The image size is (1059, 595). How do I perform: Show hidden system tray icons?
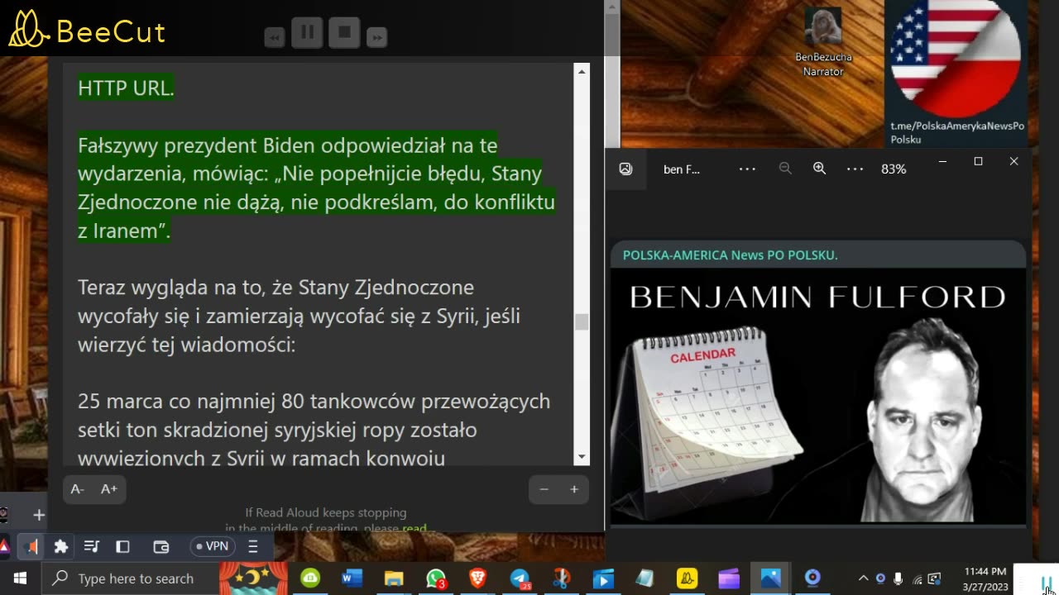[863, 578]
